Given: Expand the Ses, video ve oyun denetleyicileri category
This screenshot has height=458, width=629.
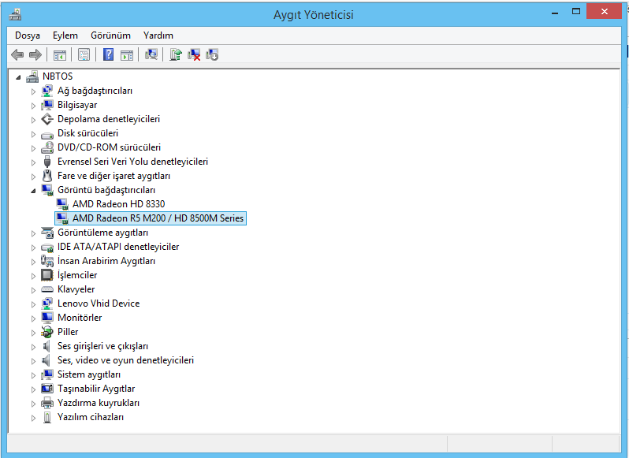Looking at the screenshot, I should 33,361.
